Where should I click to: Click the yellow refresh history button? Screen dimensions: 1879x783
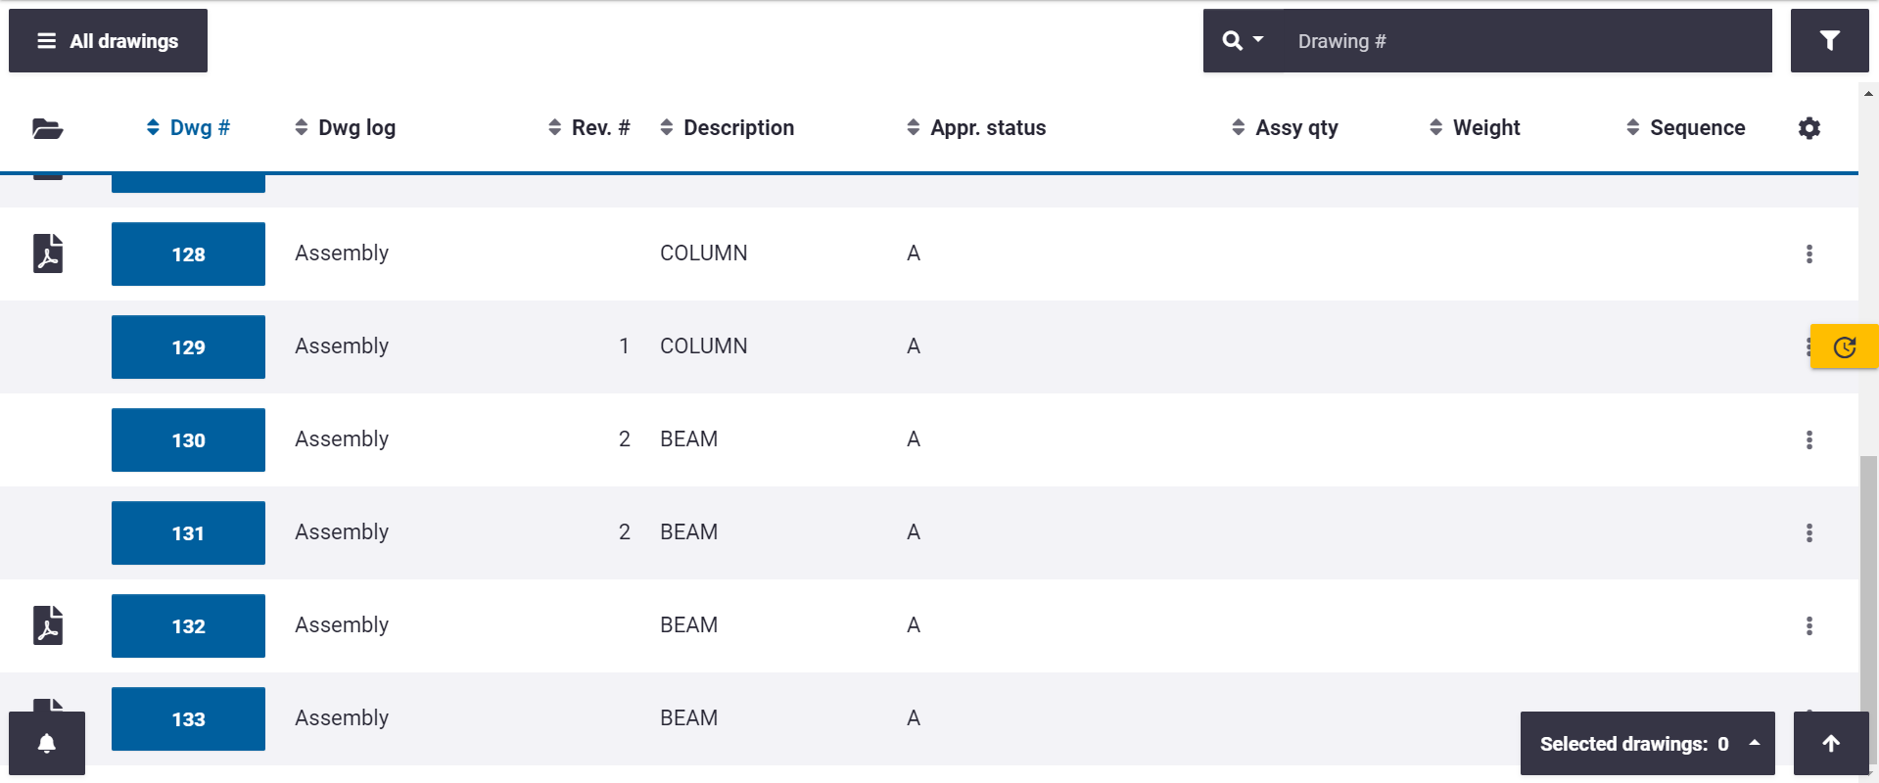[1844, 347]
